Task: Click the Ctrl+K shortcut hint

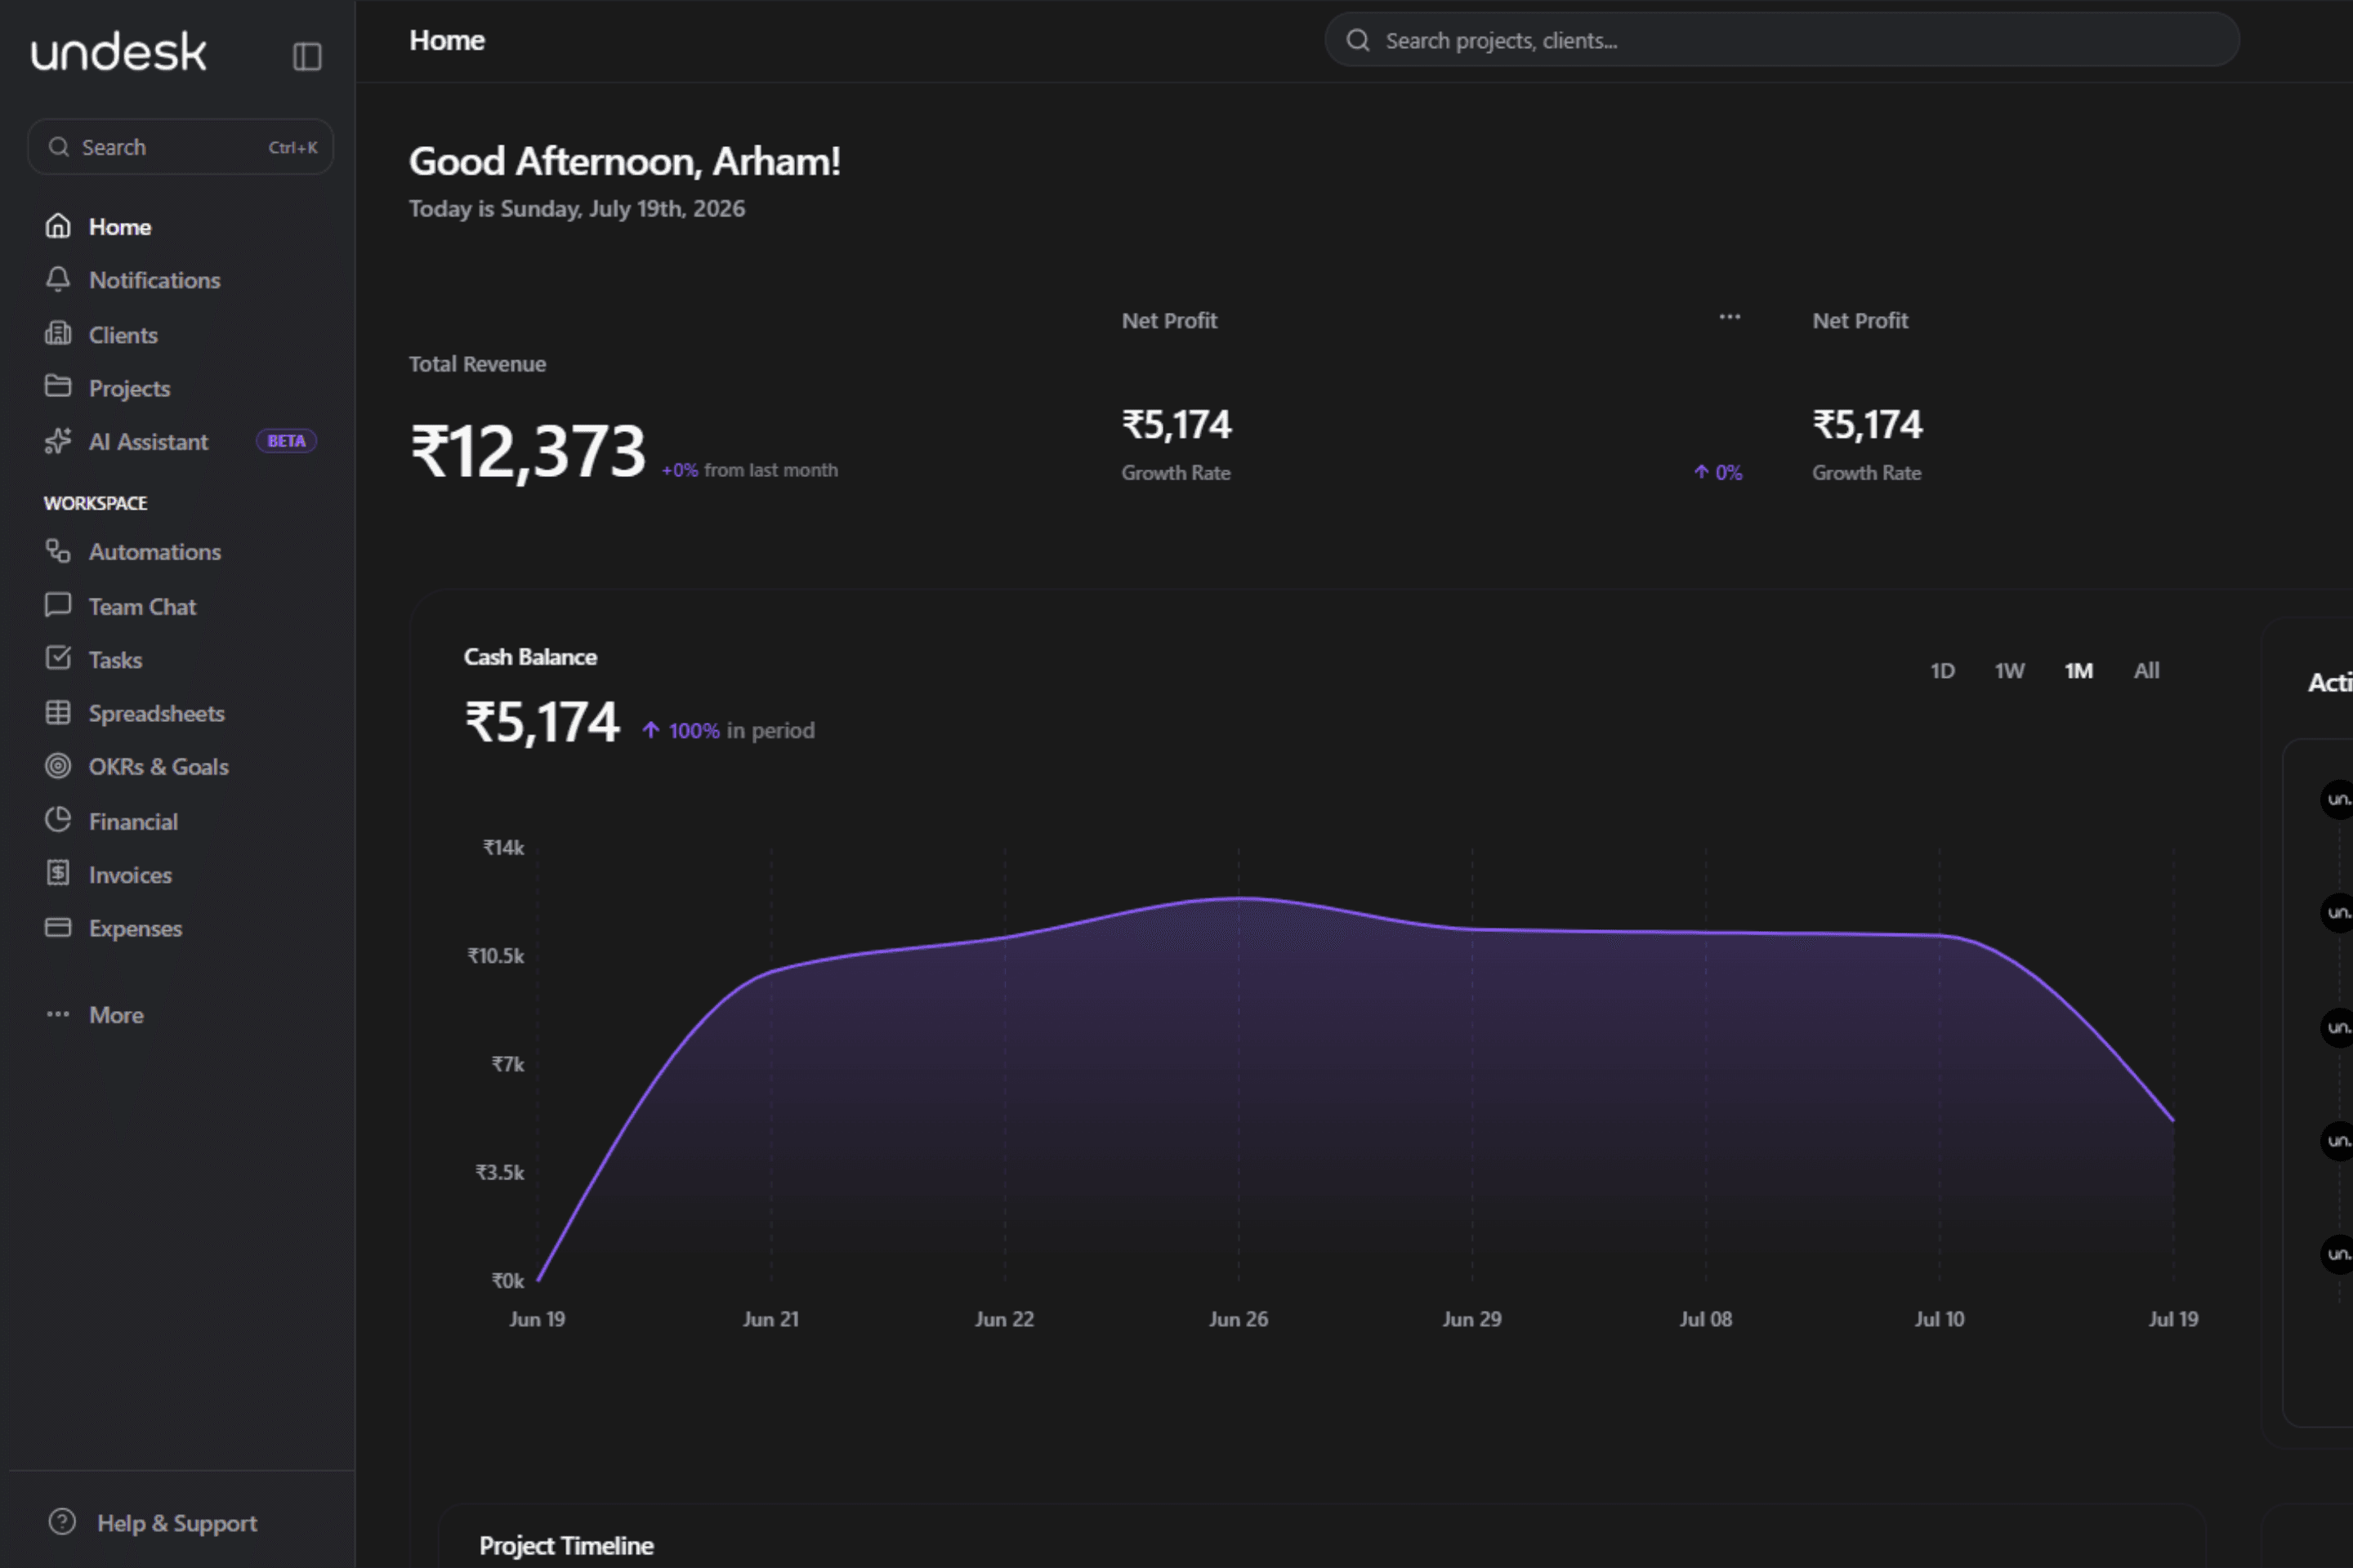Action: click(293, 148)
